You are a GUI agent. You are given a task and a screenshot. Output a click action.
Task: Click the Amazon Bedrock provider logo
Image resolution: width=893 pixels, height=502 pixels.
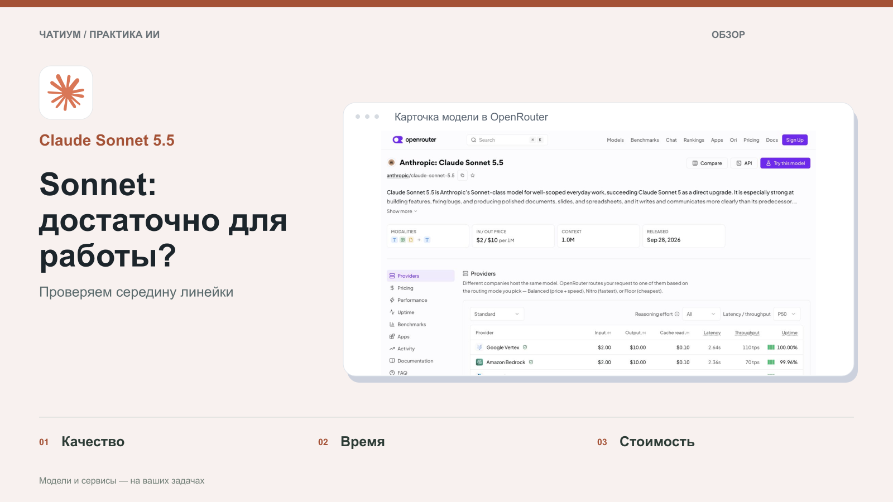tap(479, 363)
